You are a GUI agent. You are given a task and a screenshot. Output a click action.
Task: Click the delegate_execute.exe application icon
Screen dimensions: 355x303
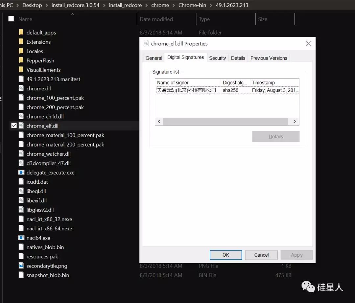[x=21, y=173]
